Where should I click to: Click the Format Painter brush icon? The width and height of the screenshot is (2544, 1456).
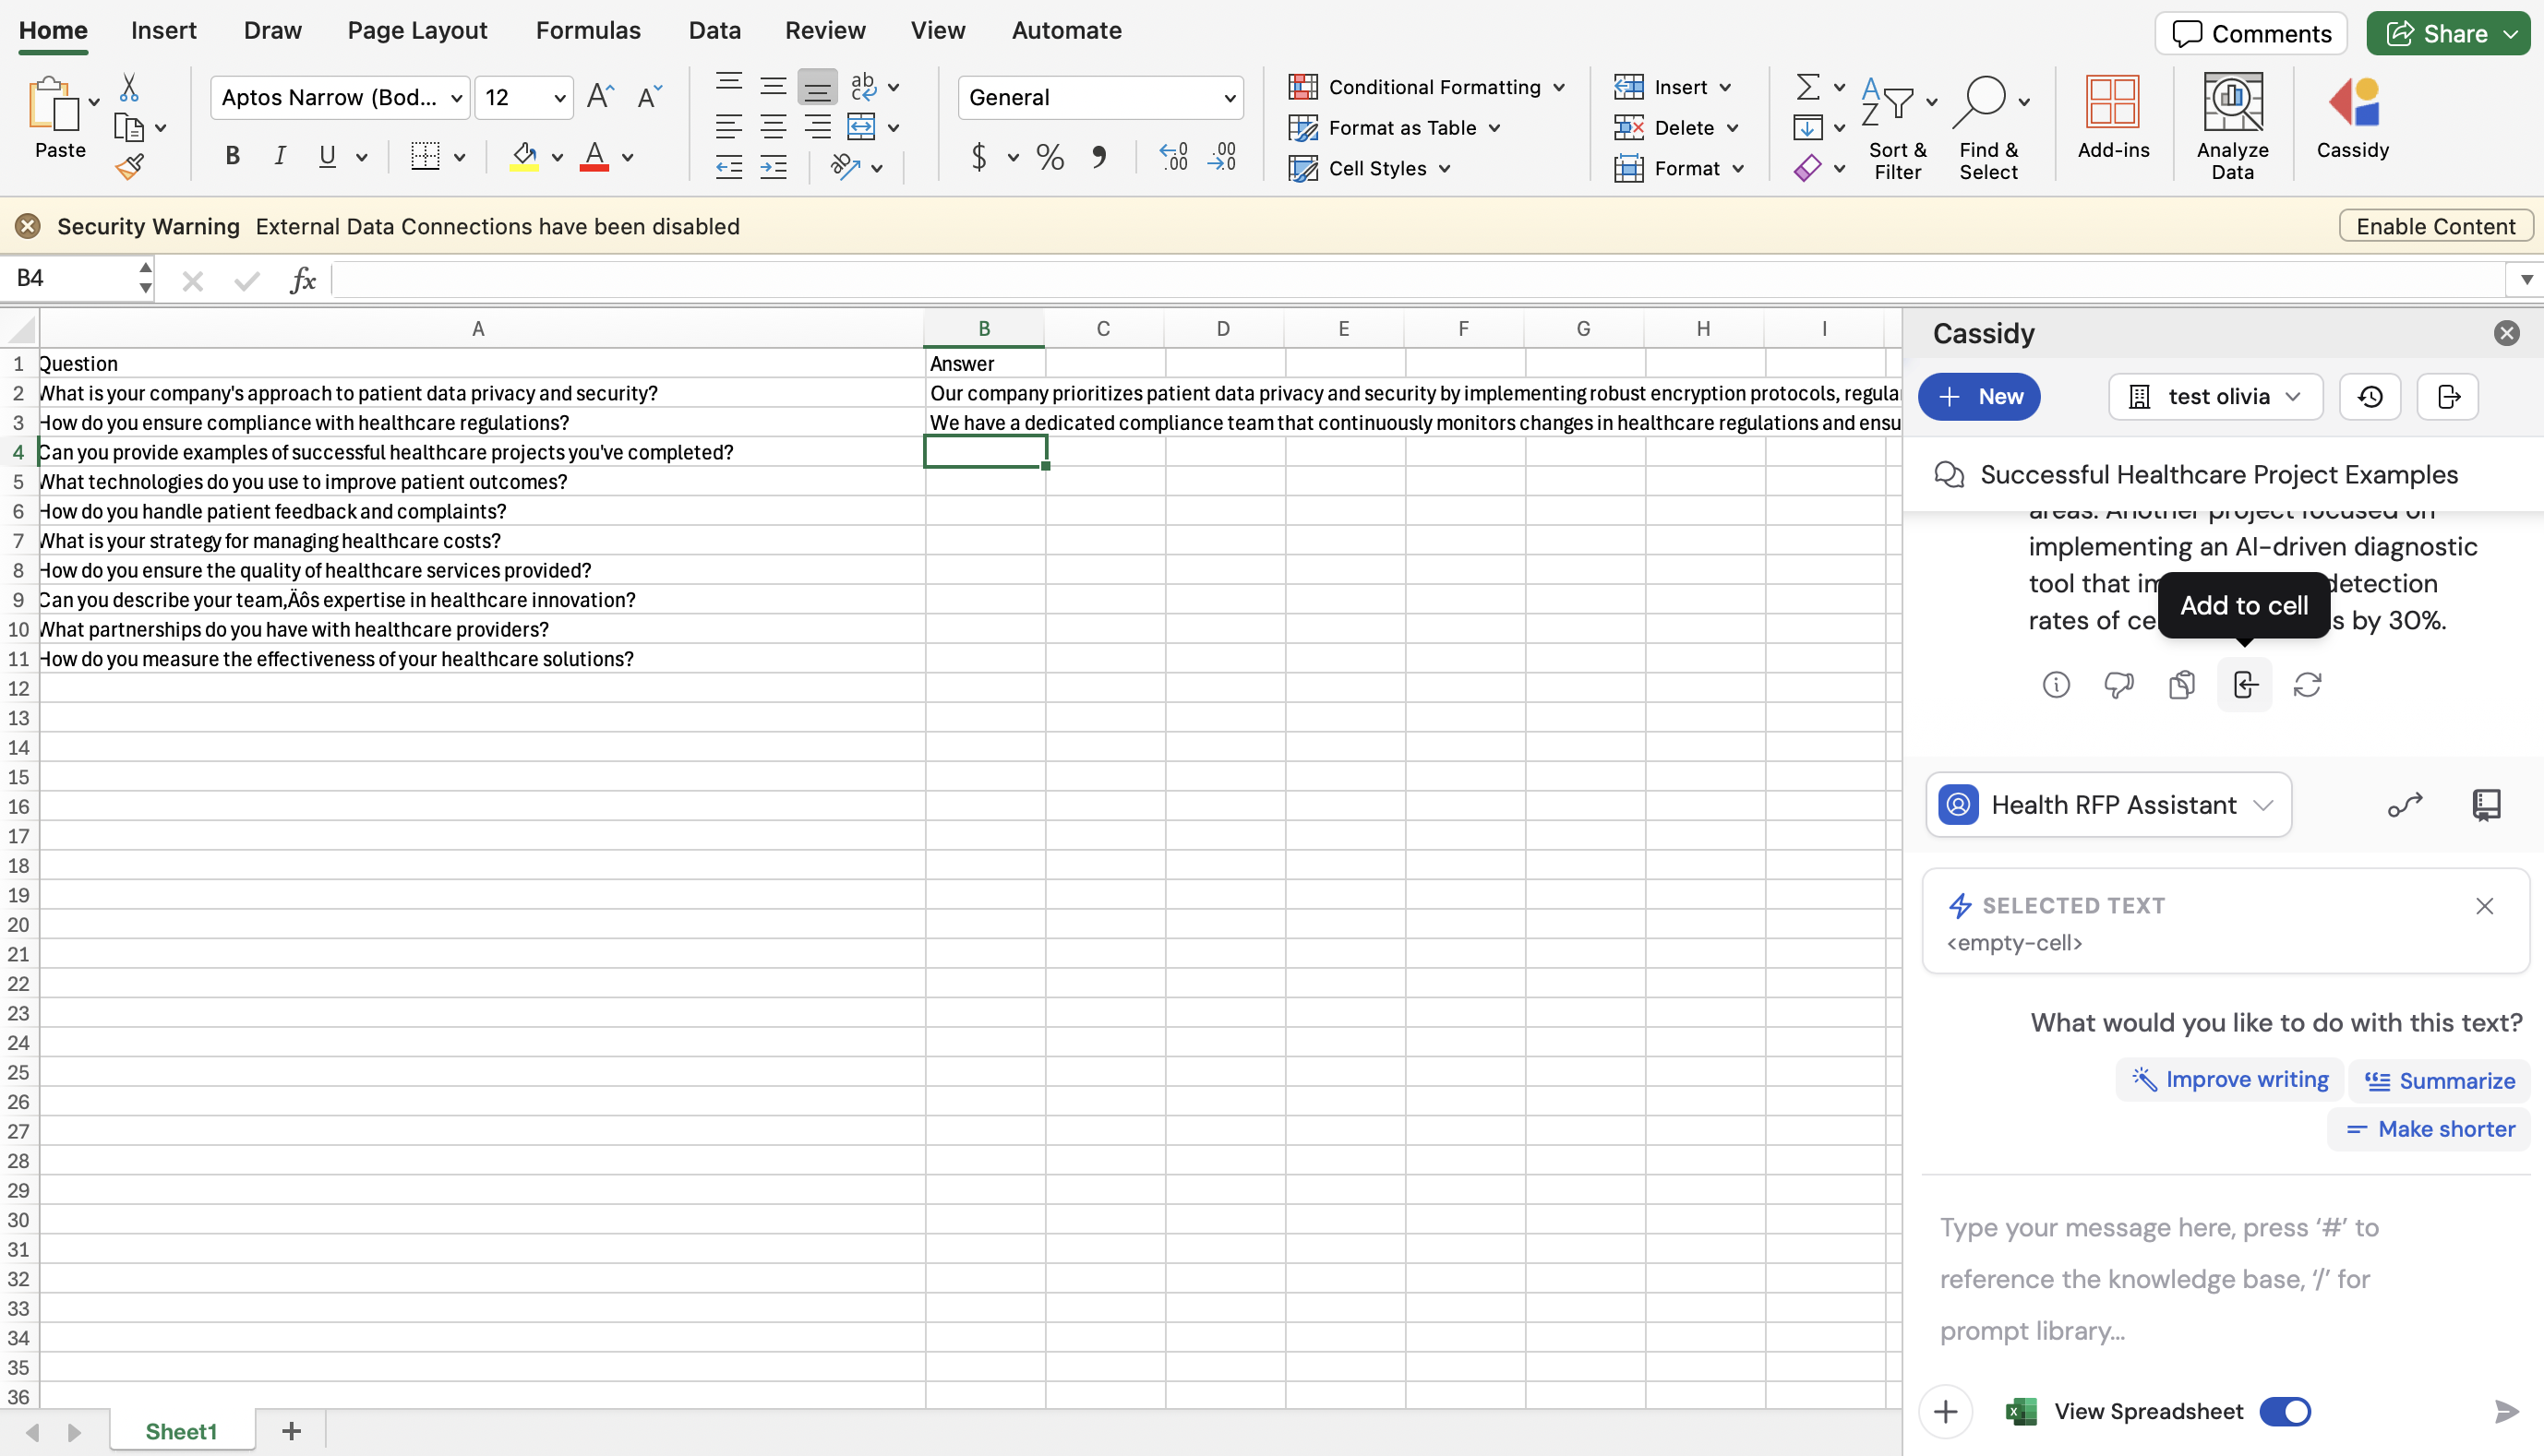click(x=129, y=167)
